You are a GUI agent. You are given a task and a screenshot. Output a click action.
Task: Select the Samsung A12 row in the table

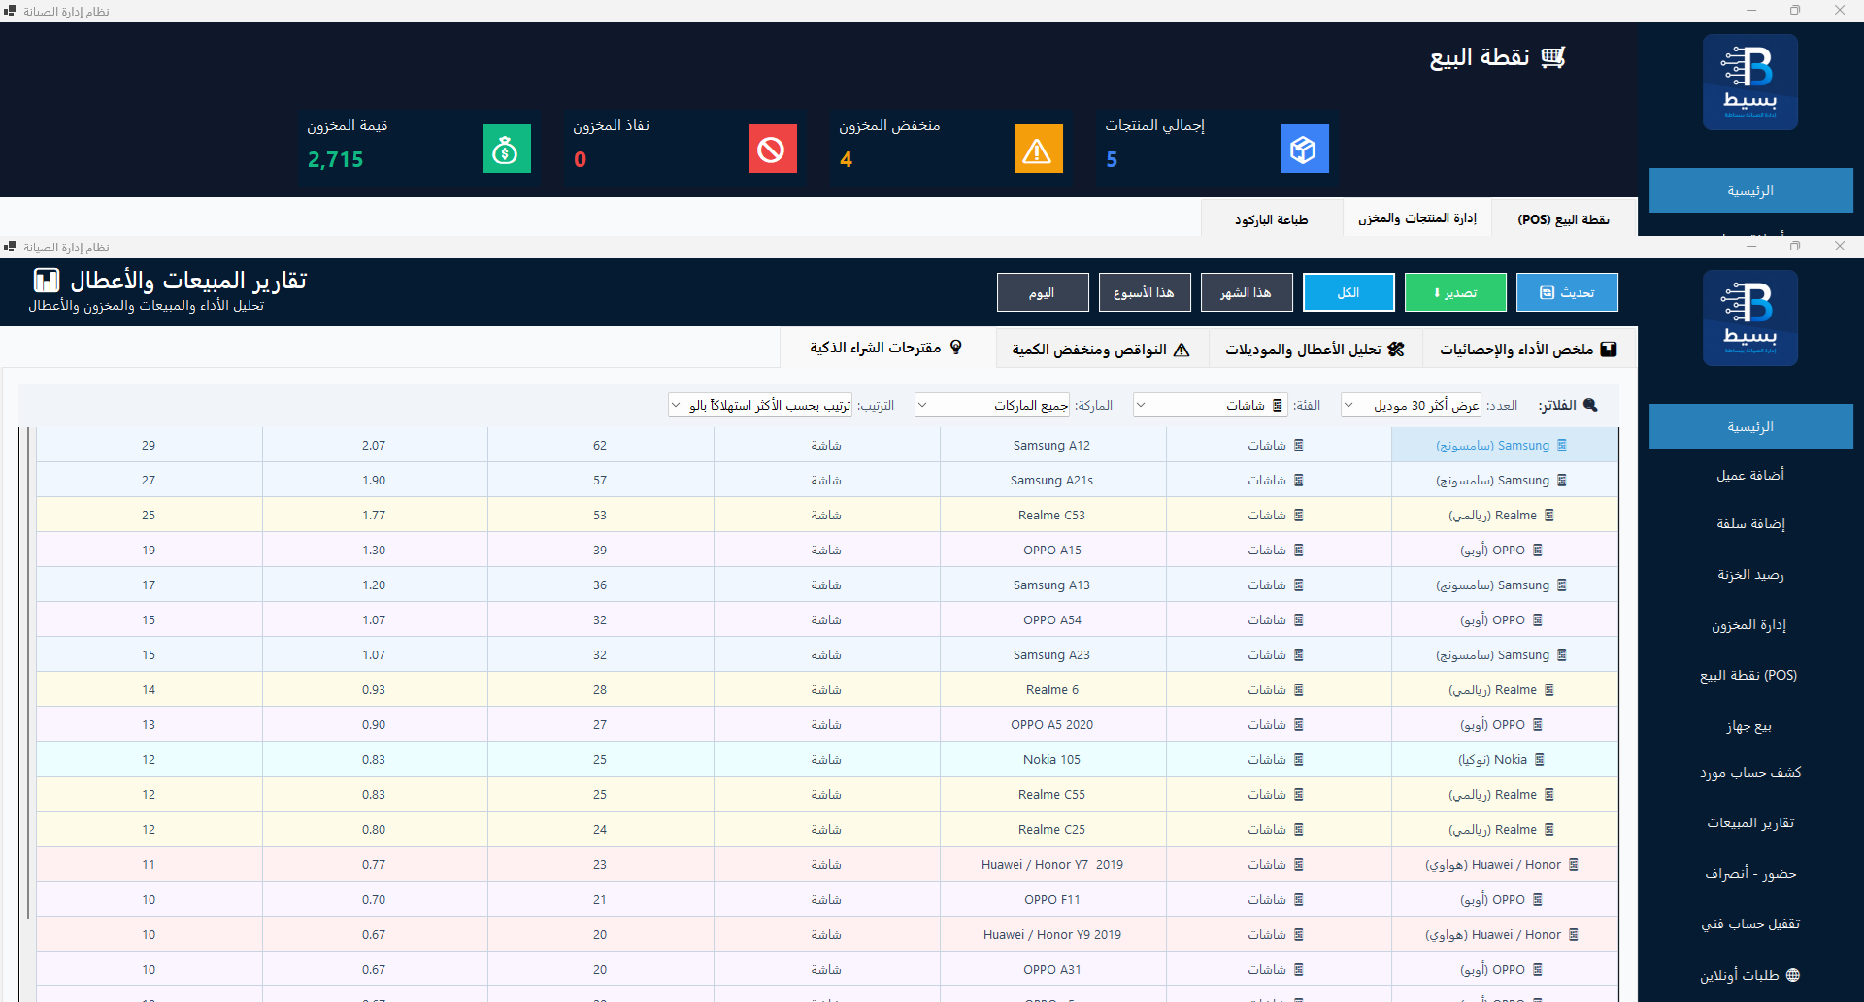(827, 445)
